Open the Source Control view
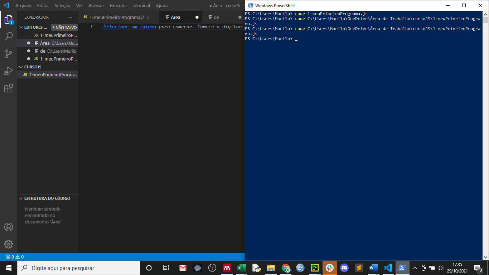 9,54
